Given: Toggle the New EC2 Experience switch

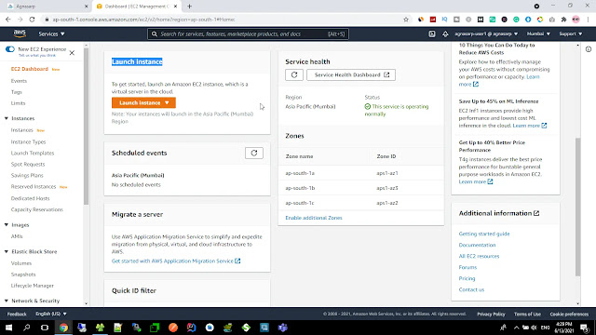Looking at the screenshot, I should coord(10,49).
